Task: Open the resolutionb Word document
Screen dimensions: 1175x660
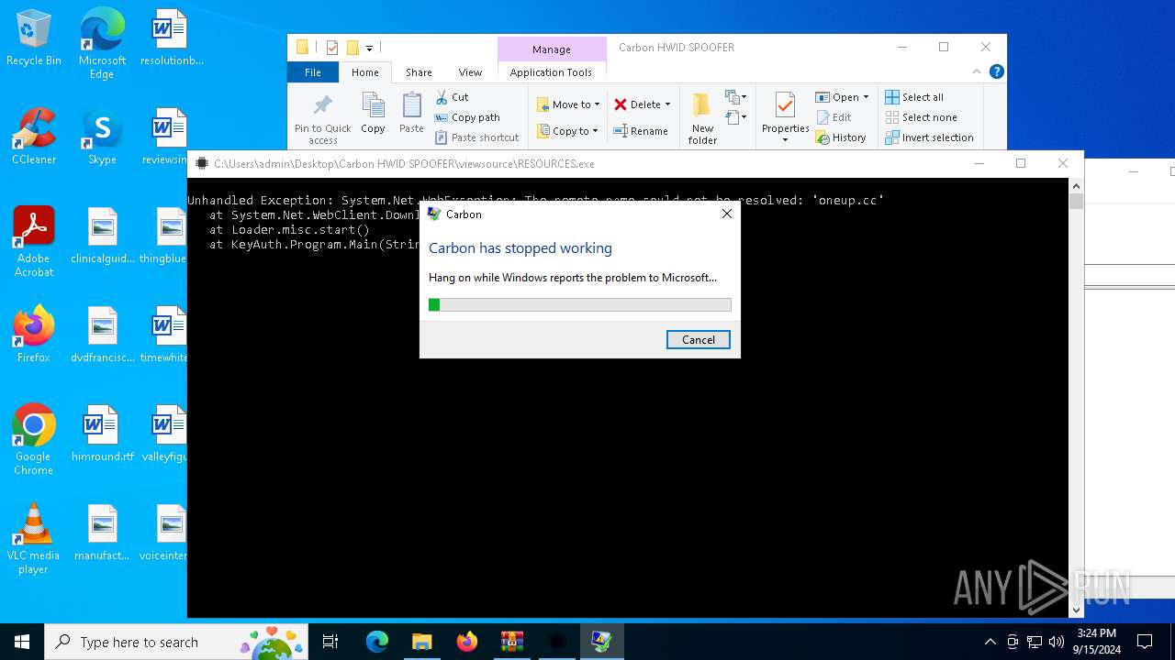Action: pos(171,38)
